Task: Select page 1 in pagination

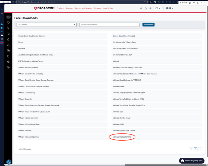Action: (x=195, y=149)
